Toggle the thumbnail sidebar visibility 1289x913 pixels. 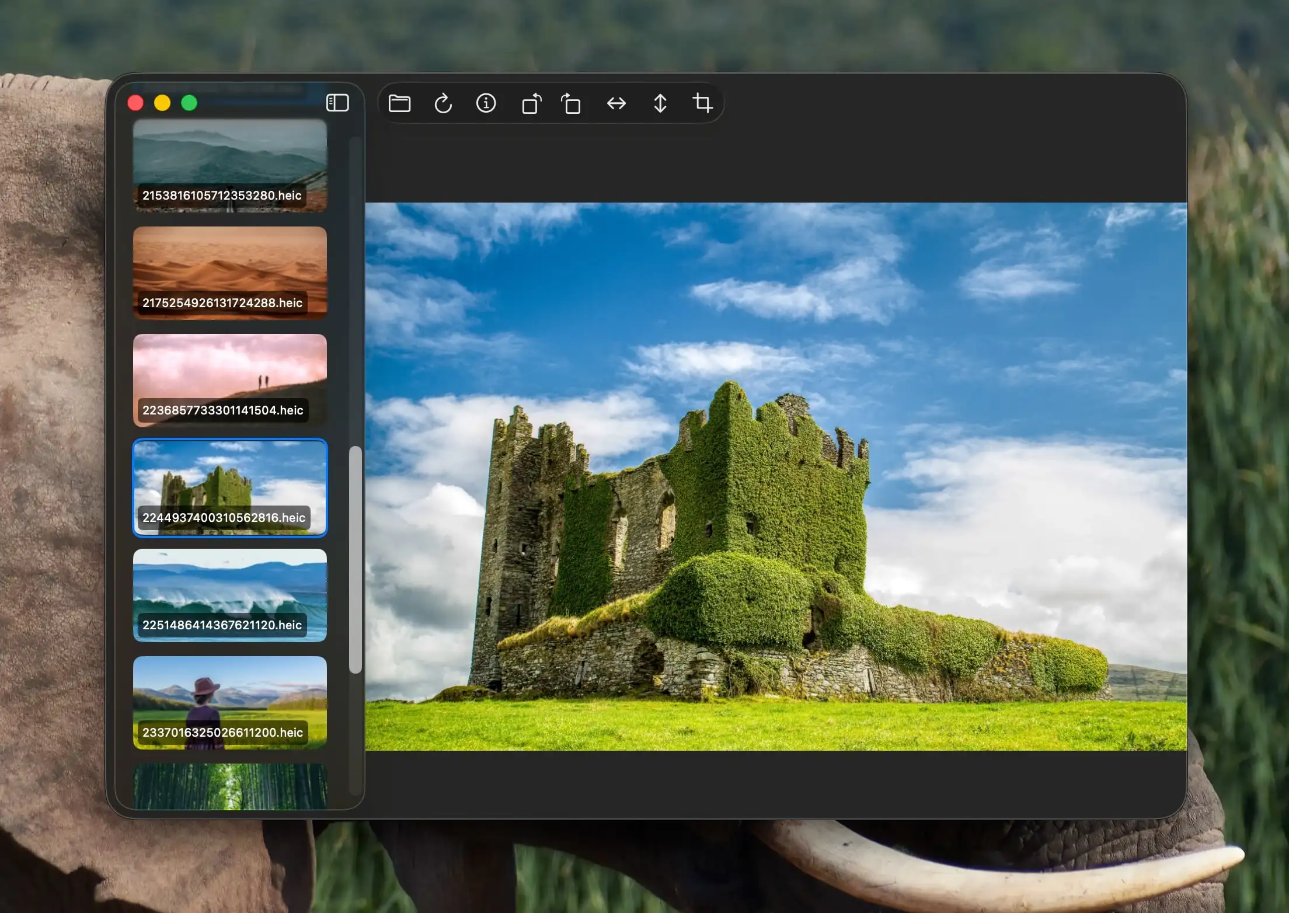(x=337, y=103)
